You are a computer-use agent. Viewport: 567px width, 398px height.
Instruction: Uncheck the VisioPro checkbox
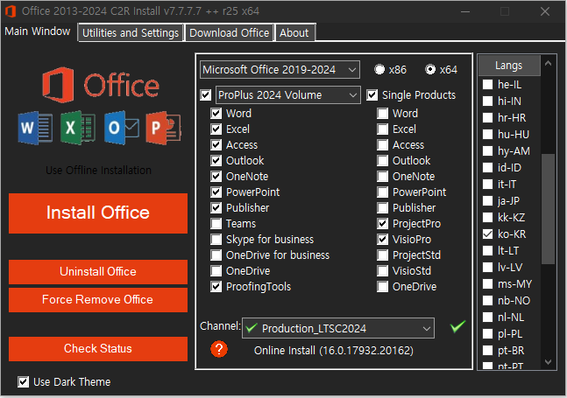[x=383, y=239]
